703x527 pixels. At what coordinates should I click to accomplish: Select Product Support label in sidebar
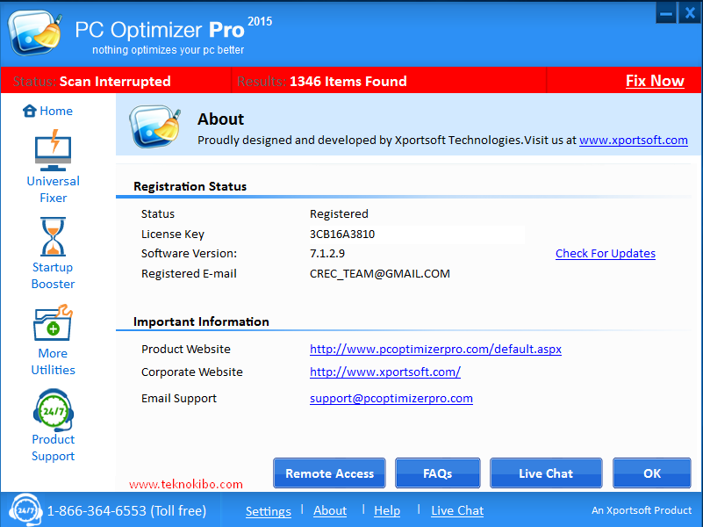pyautogui.click(x=53, y=448)
